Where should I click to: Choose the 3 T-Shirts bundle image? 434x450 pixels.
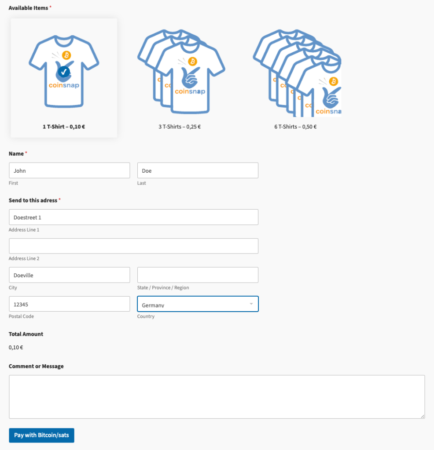pyautogui.click(x=180, y=73)
